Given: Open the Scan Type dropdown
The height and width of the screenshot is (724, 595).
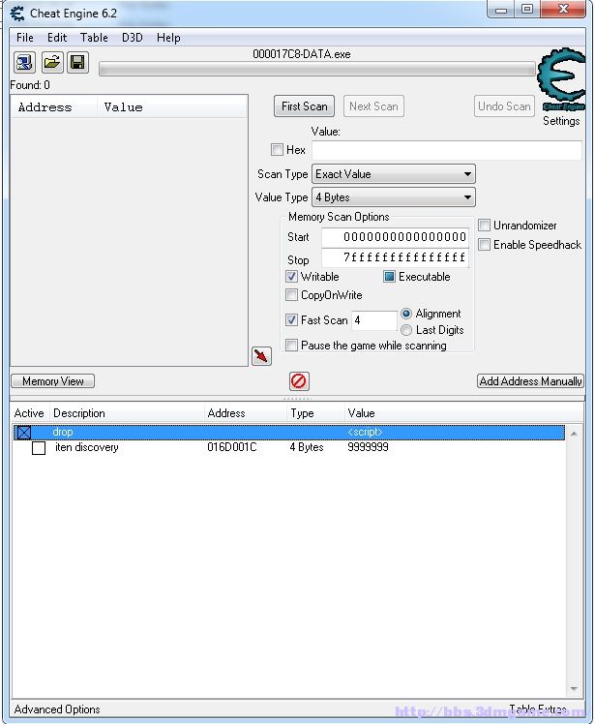Looking at the screenshot, I should (394, 174).
